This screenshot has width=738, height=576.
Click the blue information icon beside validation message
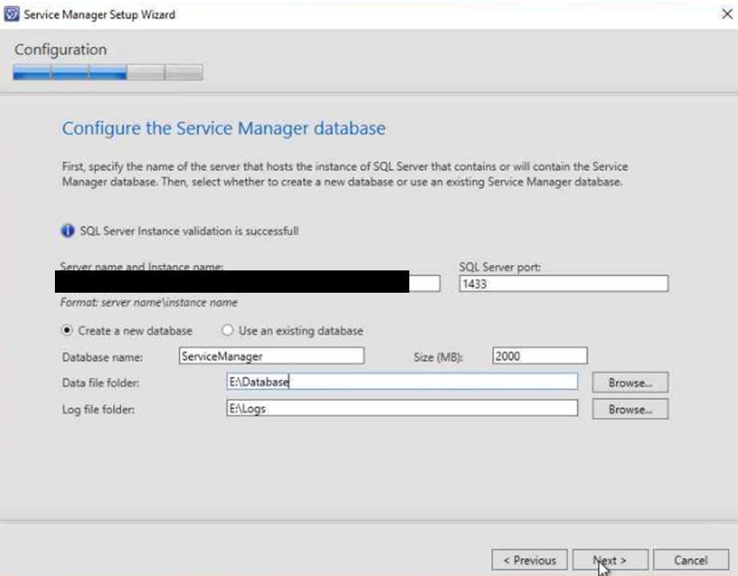click(68, 231)
